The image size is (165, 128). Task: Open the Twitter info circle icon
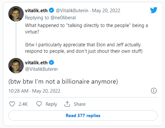154,91
